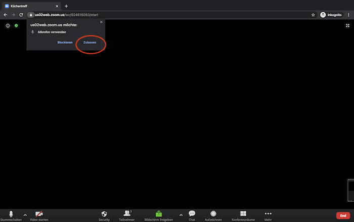Open the Chat panel
This screenshot has height=222, width=354.
coord(192,213)
